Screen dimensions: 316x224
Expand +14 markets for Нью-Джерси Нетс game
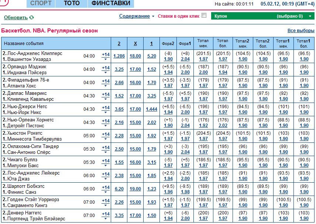[106, 109]
